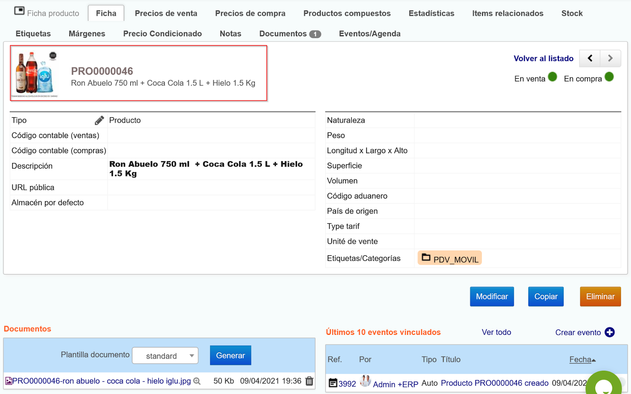Screen dimensions: 631x394
Task: Click the 'Almacén por defecto' label
Action: [48, 203]
